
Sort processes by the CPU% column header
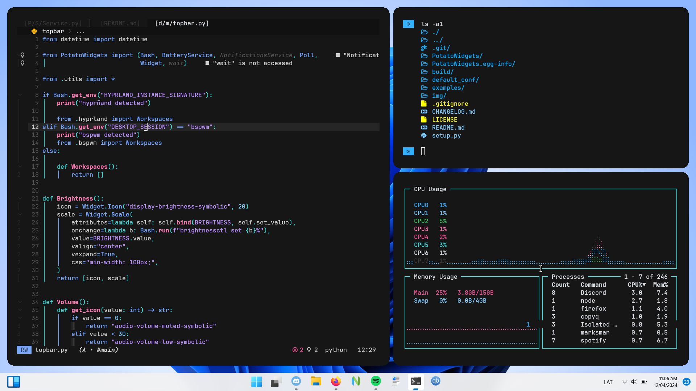pos(637,285)
